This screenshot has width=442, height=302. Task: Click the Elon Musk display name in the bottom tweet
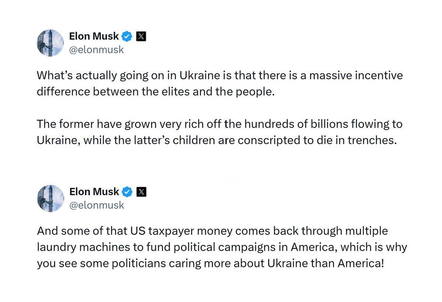tap(94, 192)
